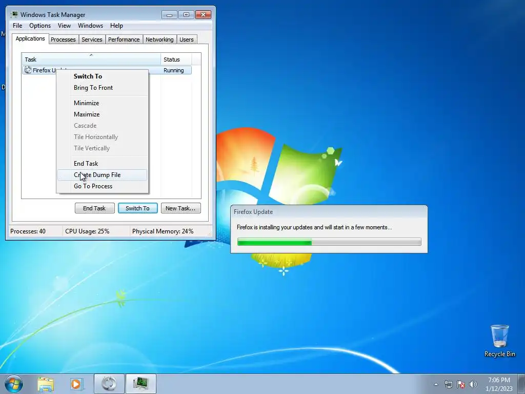Open the Windows menu
This screenshot has height=394, width=525.
90,26
